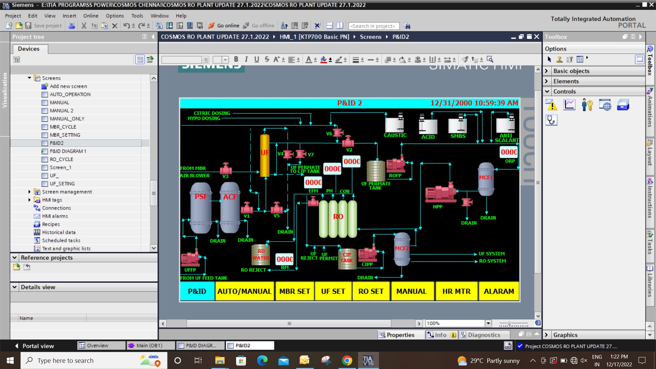Click the stamp tool in Options

[559, 59]
